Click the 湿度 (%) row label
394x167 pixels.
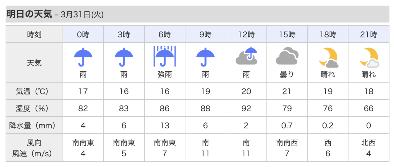[x=34, y=108]
